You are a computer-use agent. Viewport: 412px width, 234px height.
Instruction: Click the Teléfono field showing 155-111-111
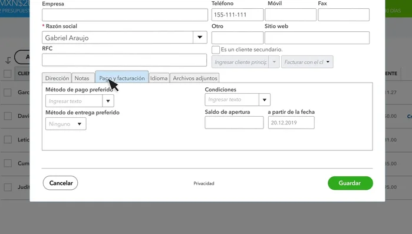click(x=238, y=15)
